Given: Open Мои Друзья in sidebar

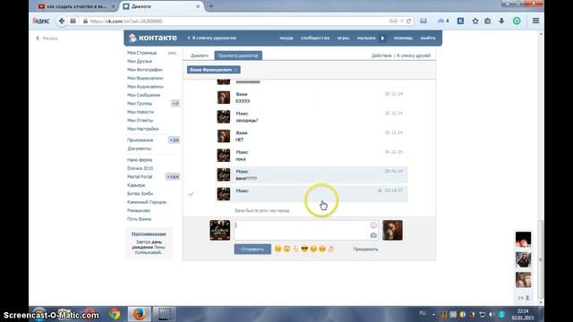Looking at the screenshot, I should coord(140,62).
